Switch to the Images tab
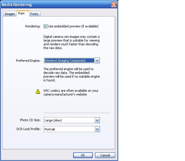Viewport: 185px width, 161px height. click(10, 14)
